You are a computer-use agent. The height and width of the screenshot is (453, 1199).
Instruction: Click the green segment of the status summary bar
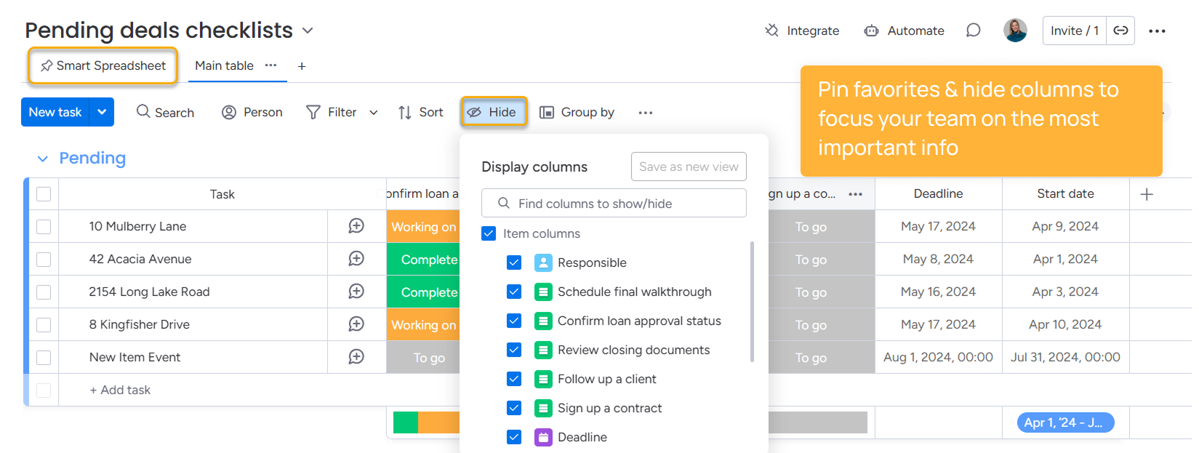[405, 422]
